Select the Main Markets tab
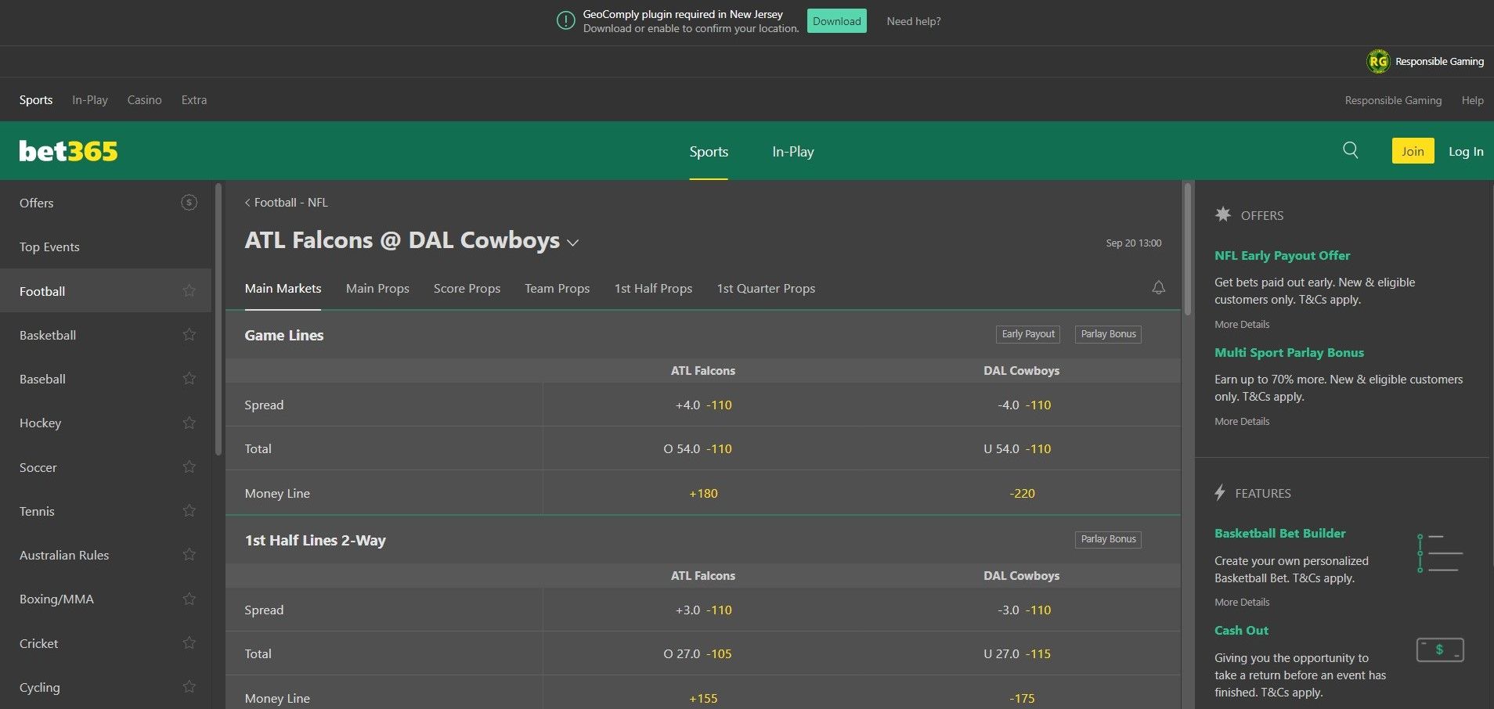Screen dimensions: 1494x709 click(283, 288)
